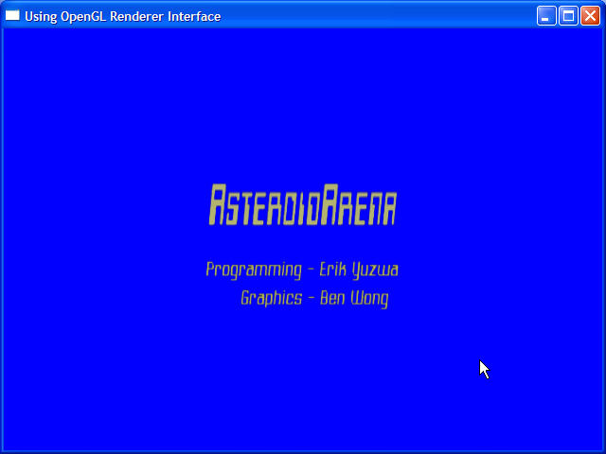The width and height of the screenshot is (606, 454).
Task: Click the 'Programming - Erik Yuzwa' credit line
Action: 302,270
